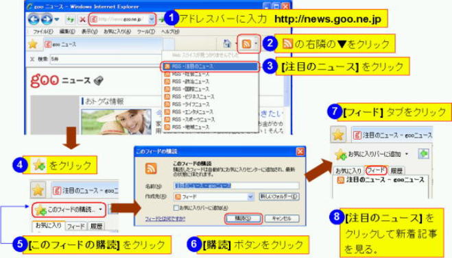
Task: Expand the arrow on このフィードの購読 button
Action: [x=101, y=209]
